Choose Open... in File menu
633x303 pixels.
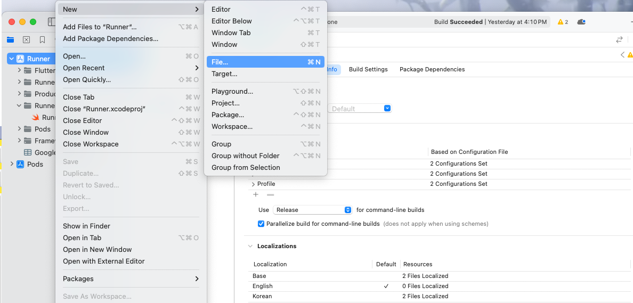point(131,56)
